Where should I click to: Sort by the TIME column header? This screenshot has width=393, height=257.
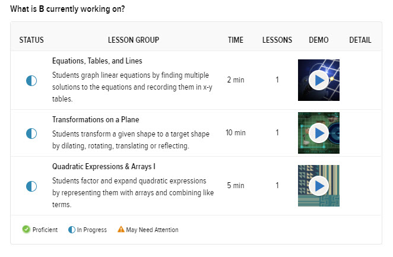pos(236,40)
